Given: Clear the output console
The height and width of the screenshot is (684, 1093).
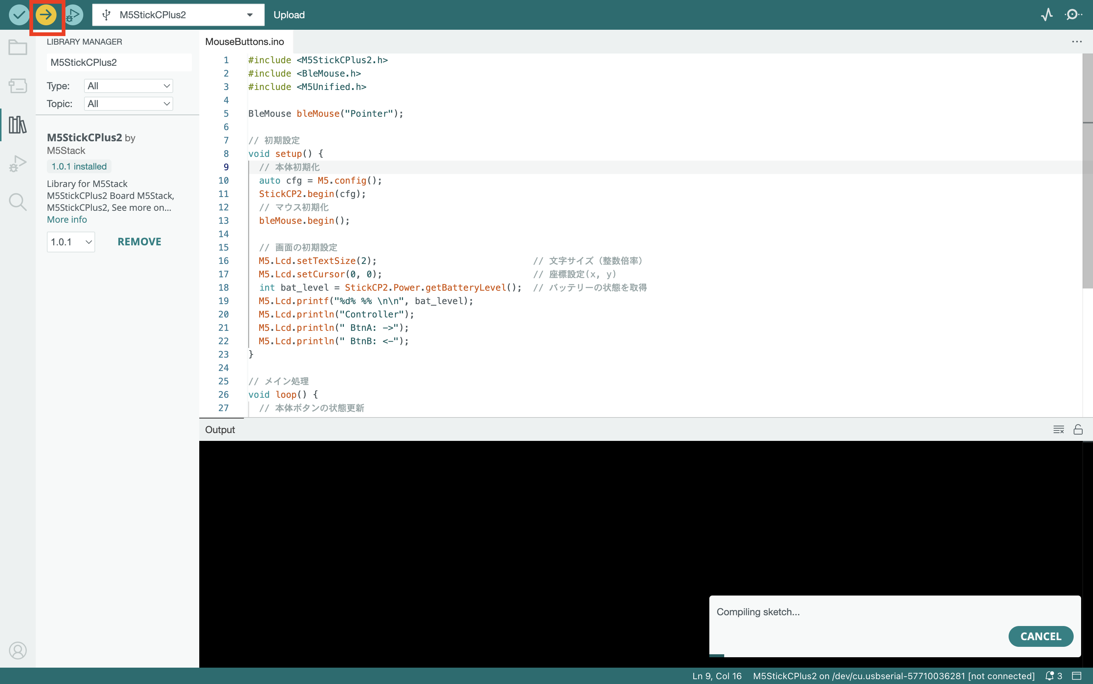Looking at the screenshot, I should click(x=1058, y=429).
